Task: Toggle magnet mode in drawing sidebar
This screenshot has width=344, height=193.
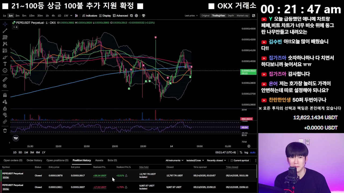Action: [x=5, y=95]
